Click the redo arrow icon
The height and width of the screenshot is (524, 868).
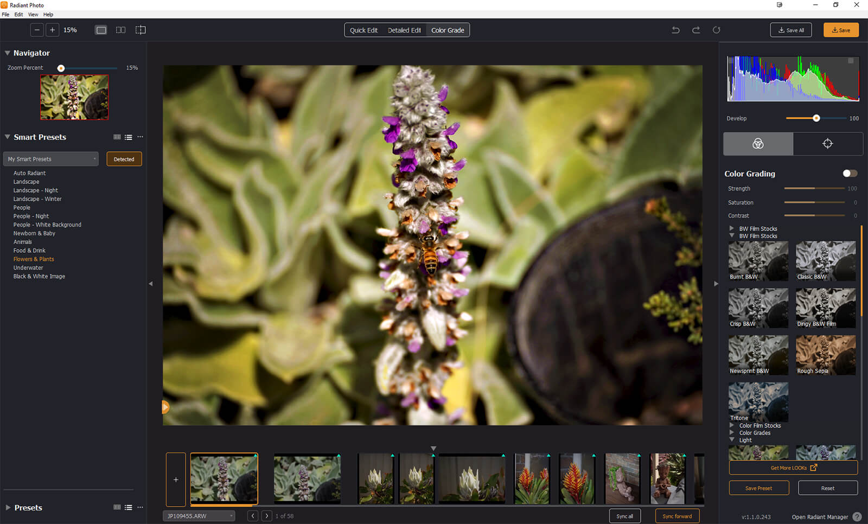coord(696,30)
